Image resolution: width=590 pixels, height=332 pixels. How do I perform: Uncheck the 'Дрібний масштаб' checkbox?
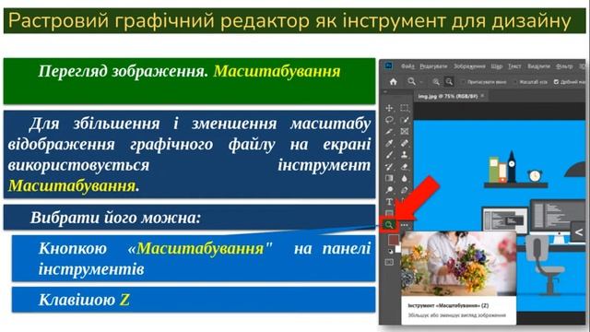point(556,82)
